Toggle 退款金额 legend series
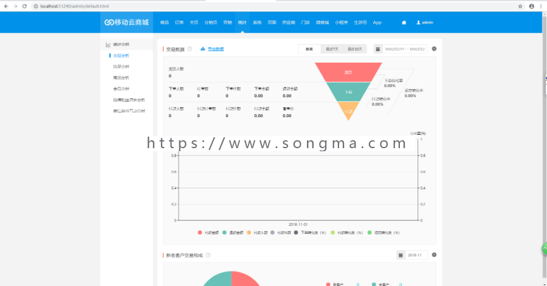Viewport: 547px width, 286px height. [x=233, y=233]
